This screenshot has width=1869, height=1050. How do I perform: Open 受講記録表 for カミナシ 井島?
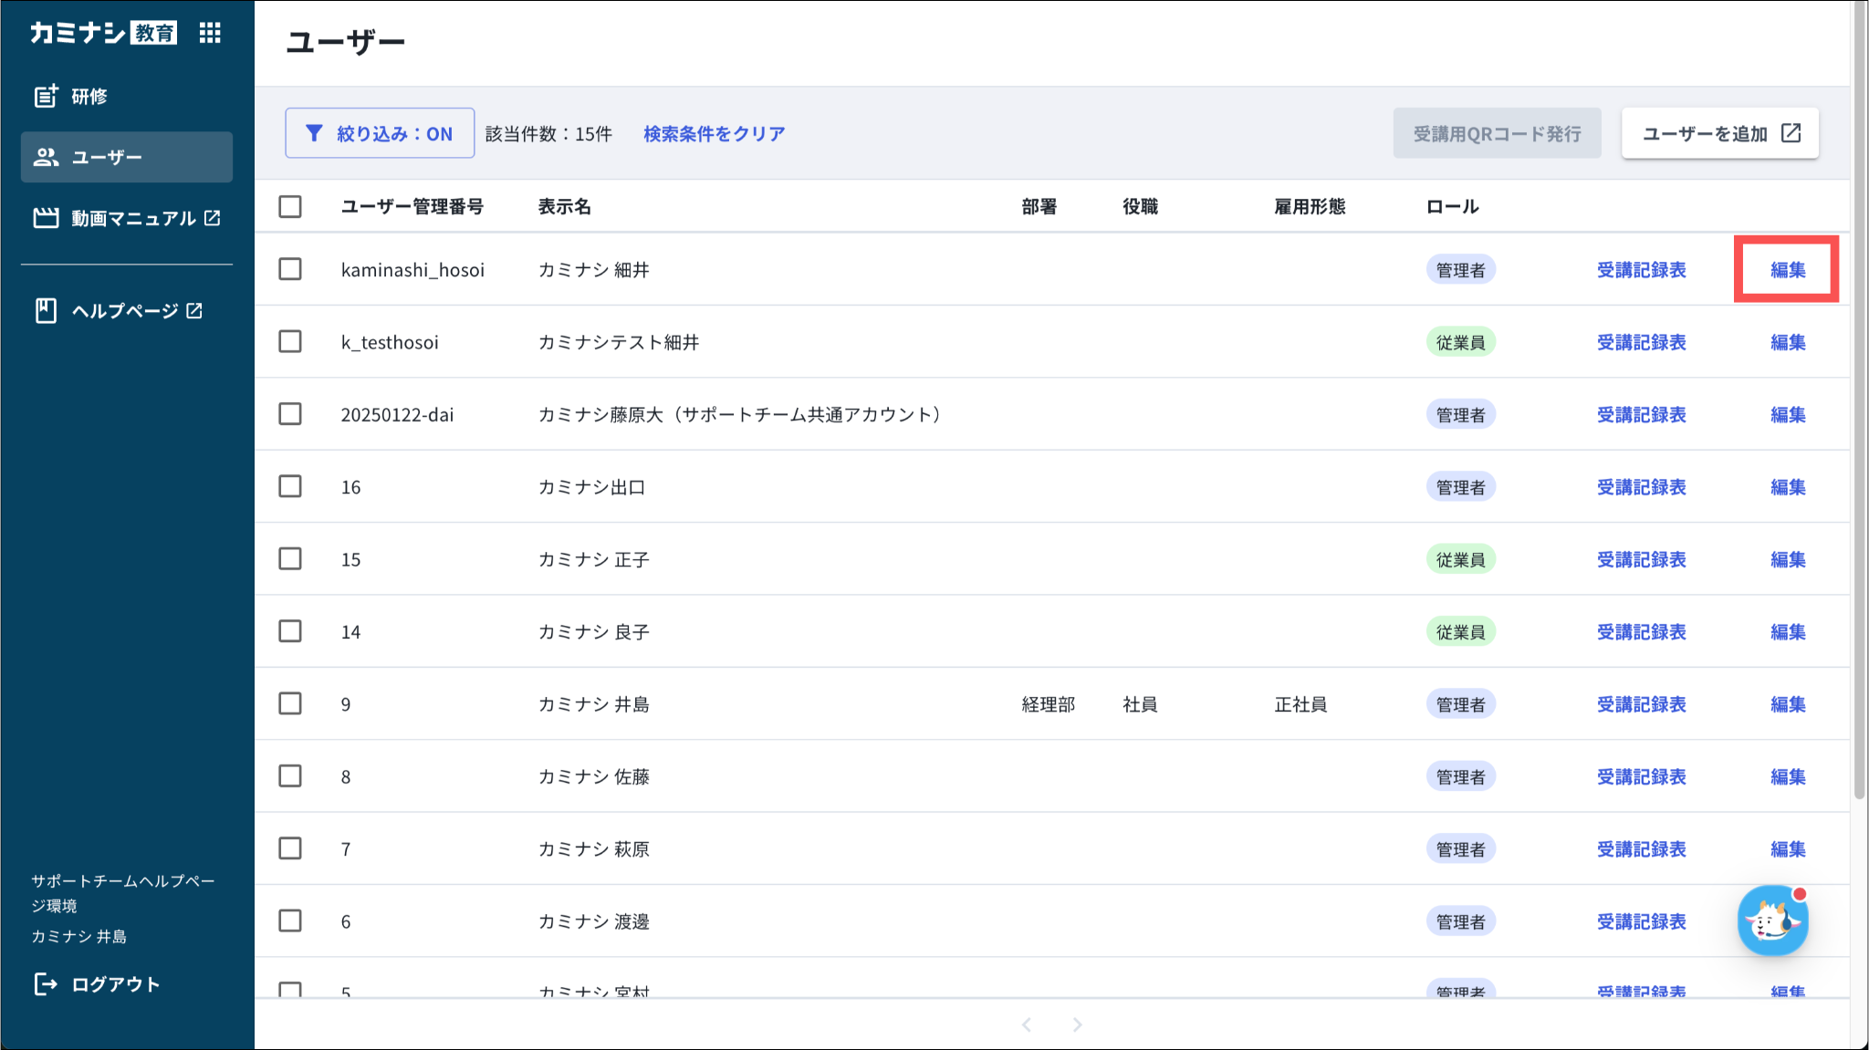[x=1641, y=704]
